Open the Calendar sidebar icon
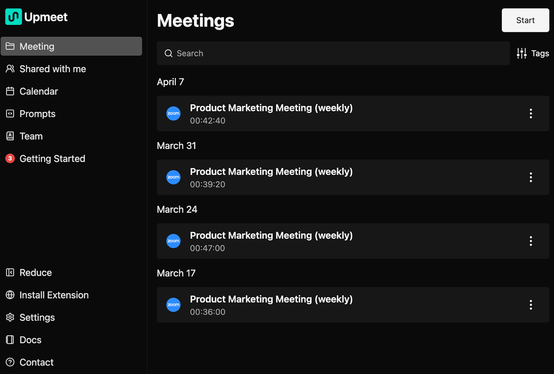The width and height of the screenshot is (554, 374). [x=10, y=91]
